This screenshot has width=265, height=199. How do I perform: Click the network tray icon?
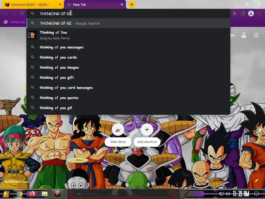222,194
